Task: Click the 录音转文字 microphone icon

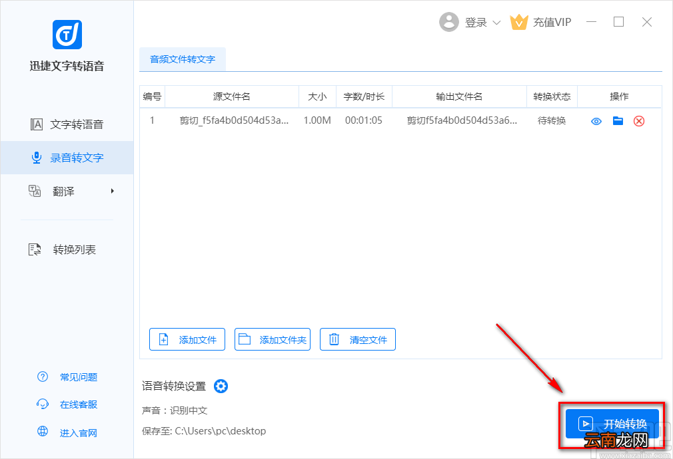Action: click(x=37, y=158)
